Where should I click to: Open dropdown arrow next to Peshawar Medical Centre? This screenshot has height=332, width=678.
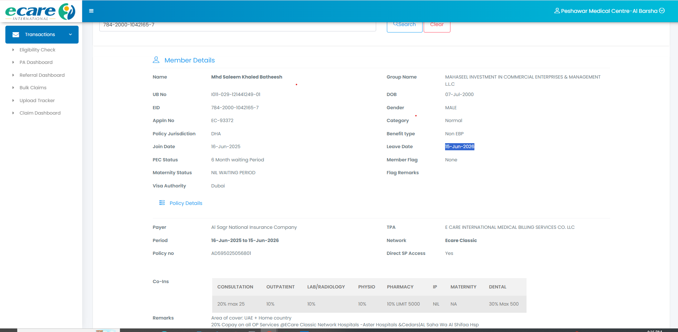[662, 11]
